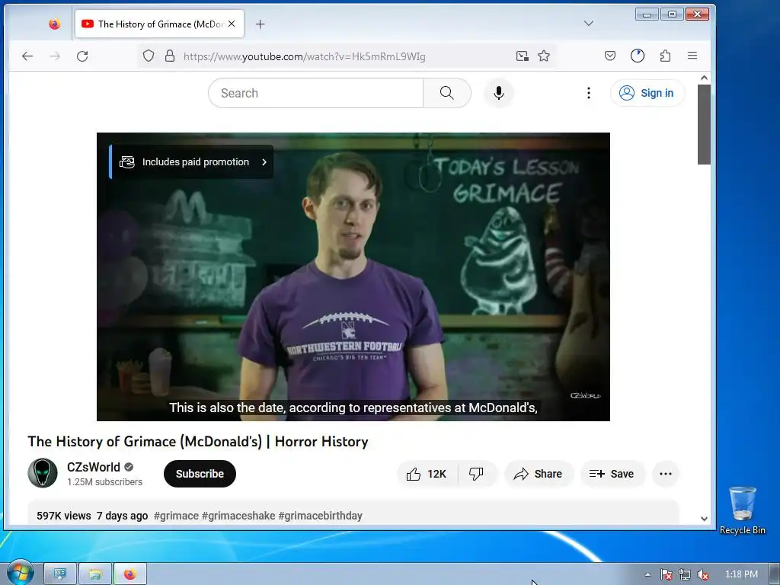Open the CZsWorld channel name link
The height and width of the screenshot is (585, 780).
[x=94, y=467]
